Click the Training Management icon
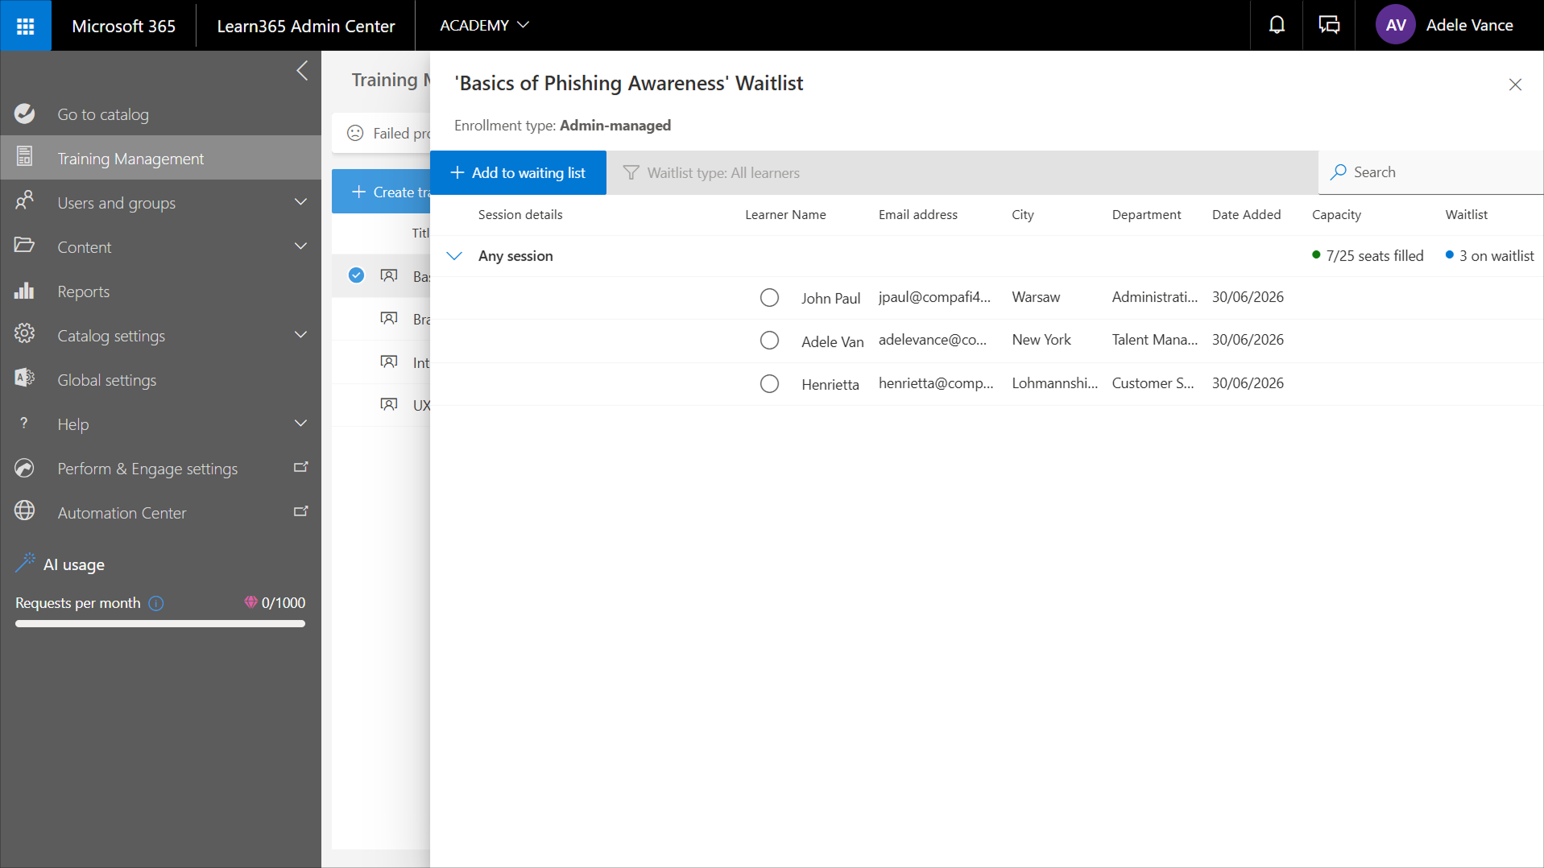Image resolution: width=1544 pixels, height=868 pixels. pyautogui.click(x=25, y=158)
